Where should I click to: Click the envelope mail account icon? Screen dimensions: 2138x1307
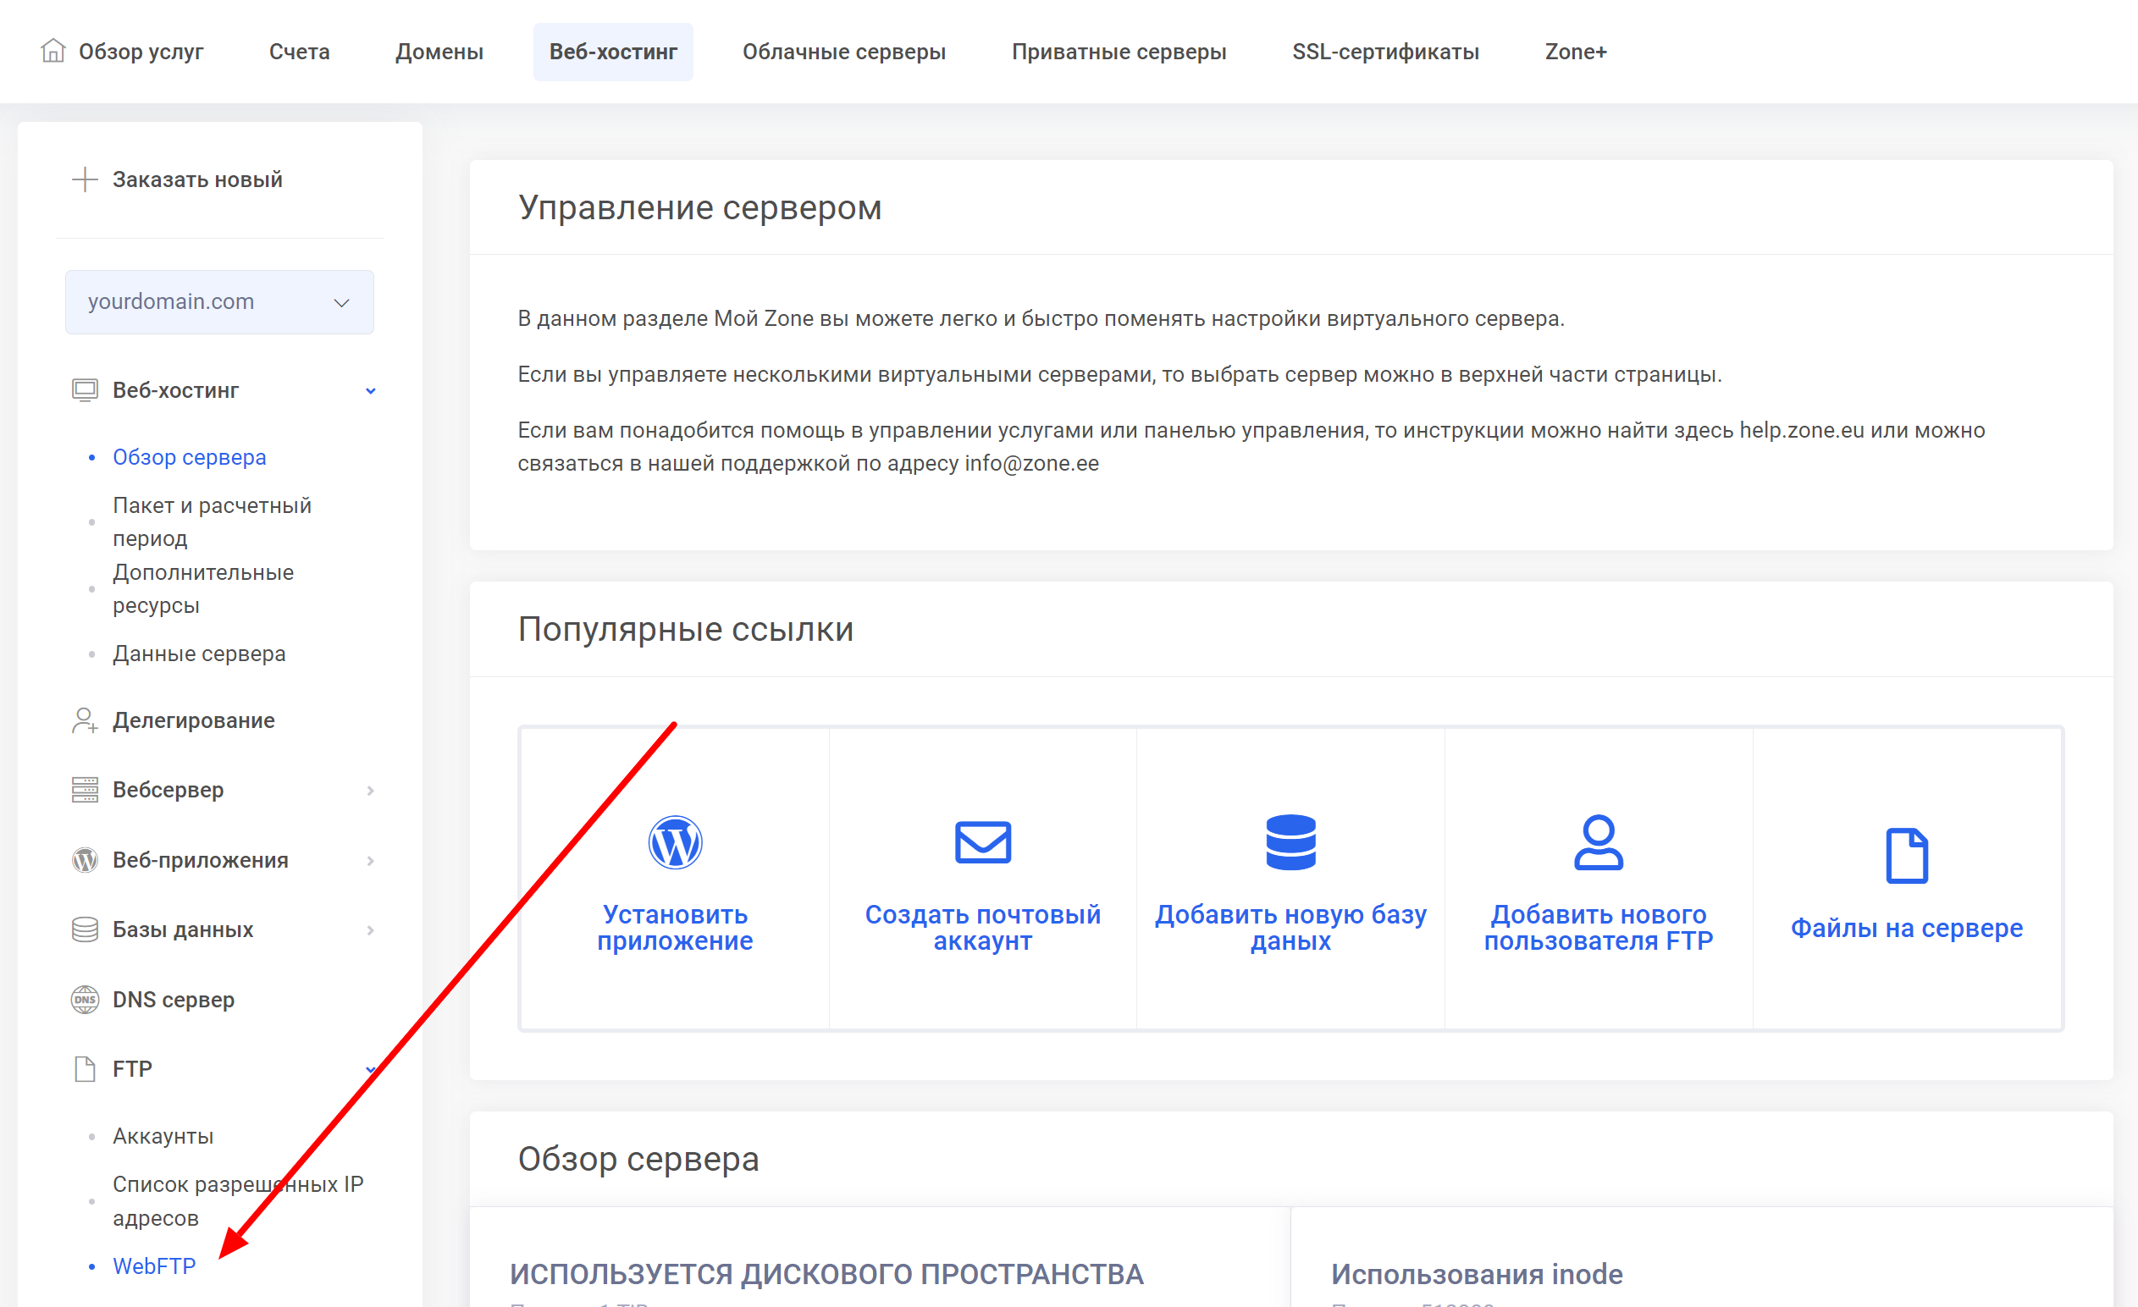pyautogui.click(x=982, y=841)
